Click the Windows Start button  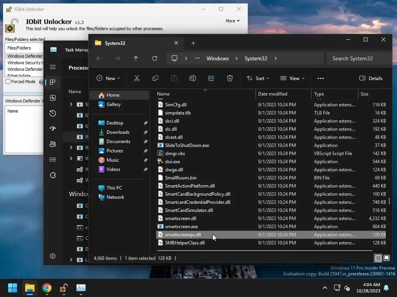12,288
